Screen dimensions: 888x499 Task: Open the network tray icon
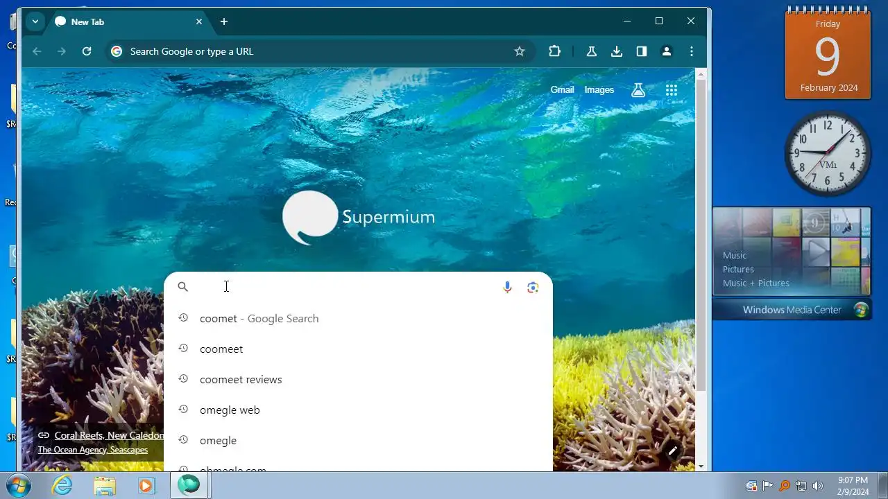tap(801, 486)
